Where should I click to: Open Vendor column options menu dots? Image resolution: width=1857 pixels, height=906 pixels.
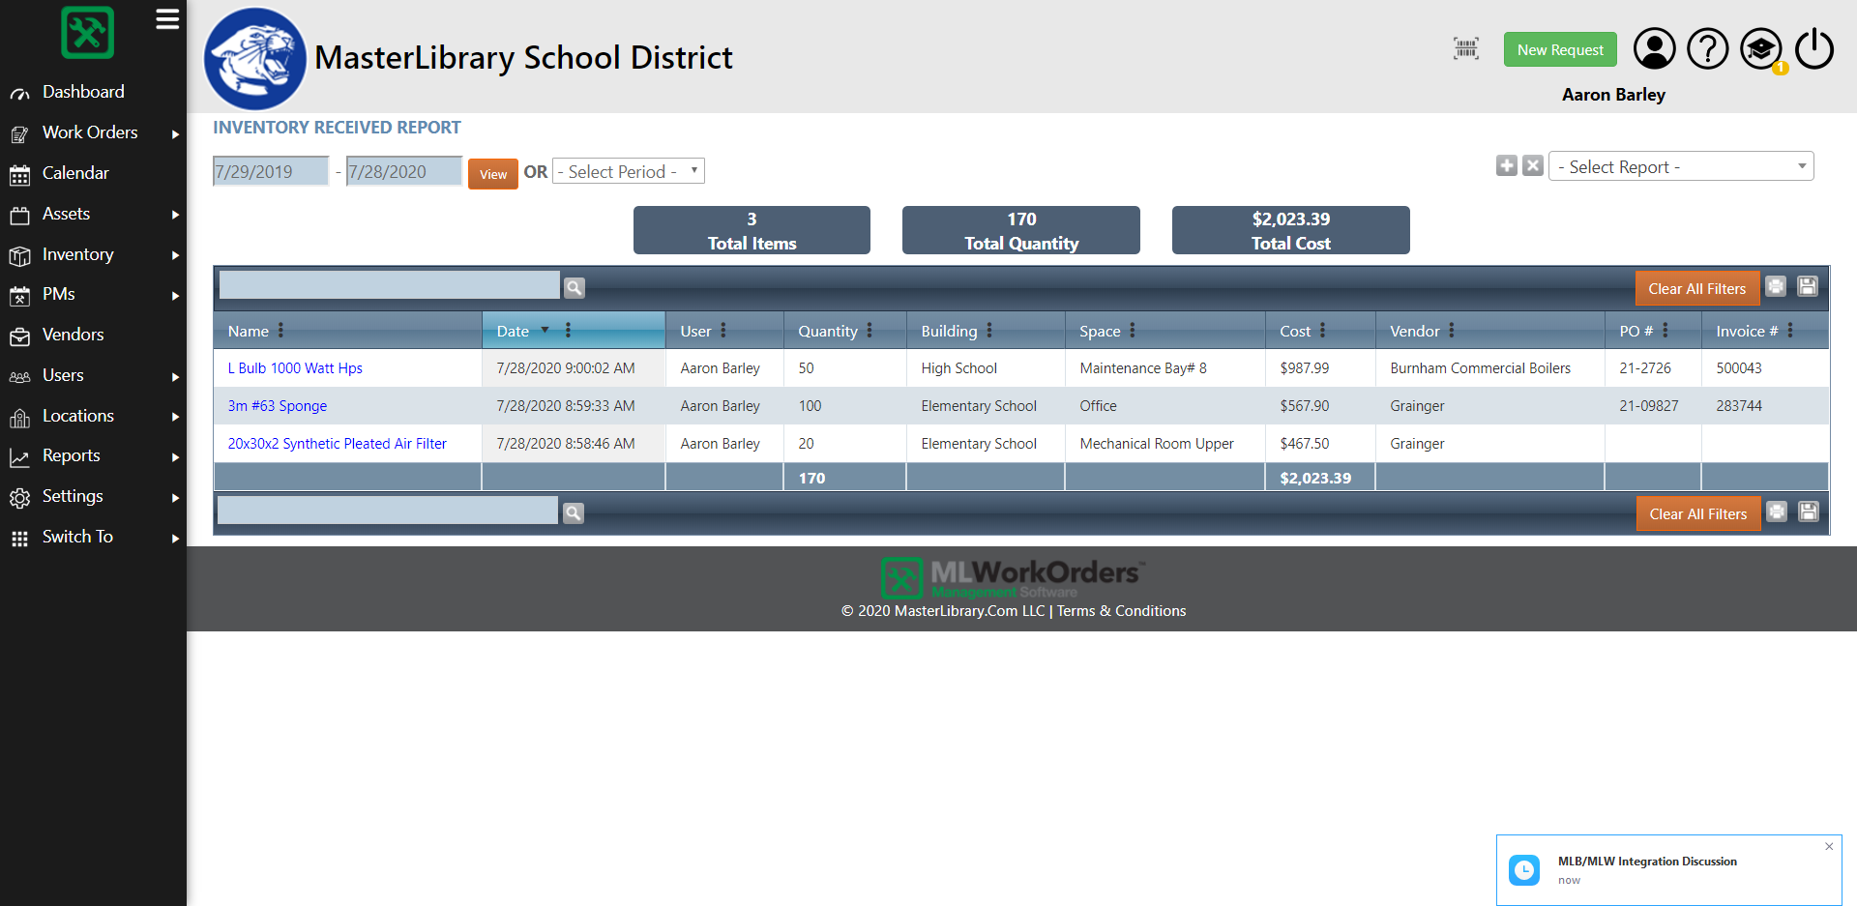pyautogui.click(x=1452, y=331)
